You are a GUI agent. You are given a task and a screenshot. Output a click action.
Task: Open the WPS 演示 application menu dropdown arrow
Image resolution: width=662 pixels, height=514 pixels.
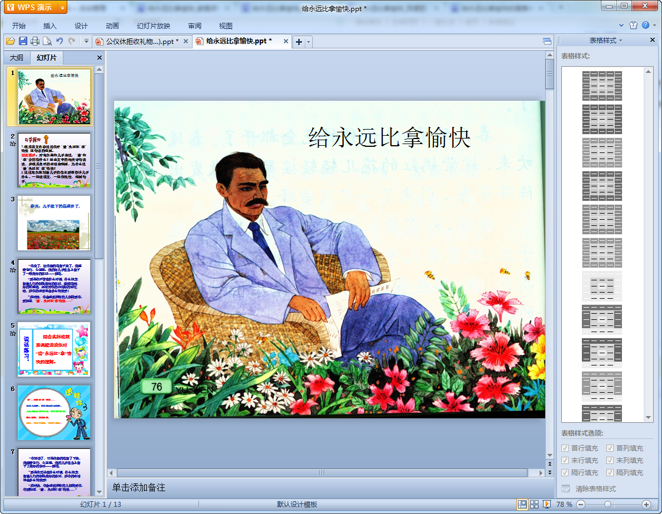62,8
